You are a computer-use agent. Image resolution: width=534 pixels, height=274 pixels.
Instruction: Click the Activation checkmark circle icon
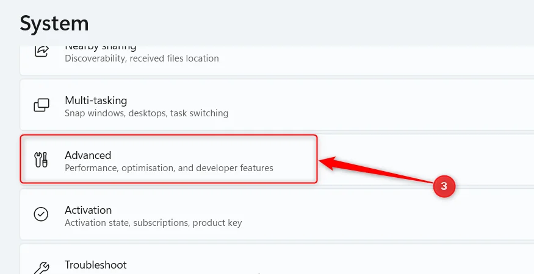coord(41,214)
